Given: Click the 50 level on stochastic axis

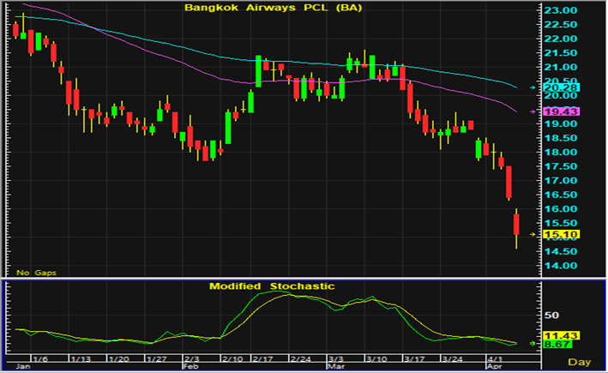Looking at the screenshot, I should [x=553, y=316].
